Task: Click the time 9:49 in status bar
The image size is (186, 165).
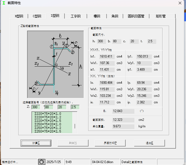Action: click(69, 162)
